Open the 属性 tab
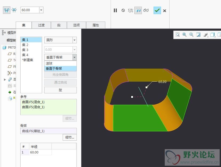 pyautogui.click(x=96, y=25)
